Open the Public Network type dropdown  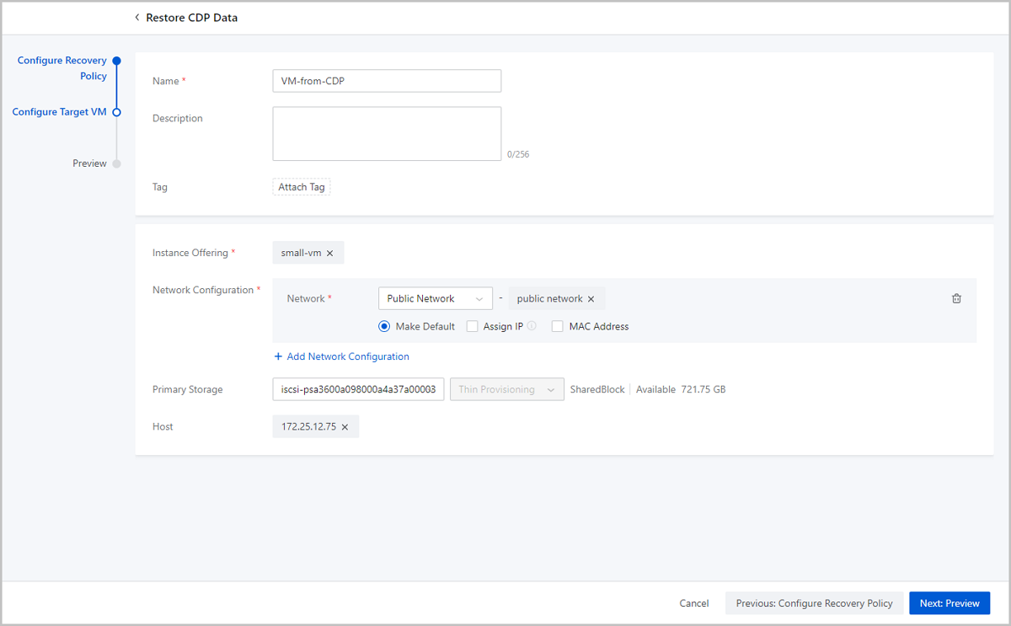pos(435,299)
